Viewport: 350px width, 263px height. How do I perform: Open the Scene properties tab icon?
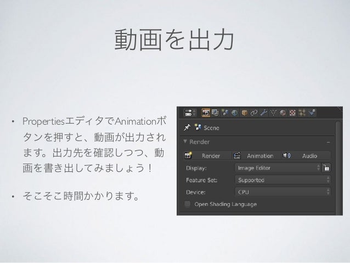(225, 113)
